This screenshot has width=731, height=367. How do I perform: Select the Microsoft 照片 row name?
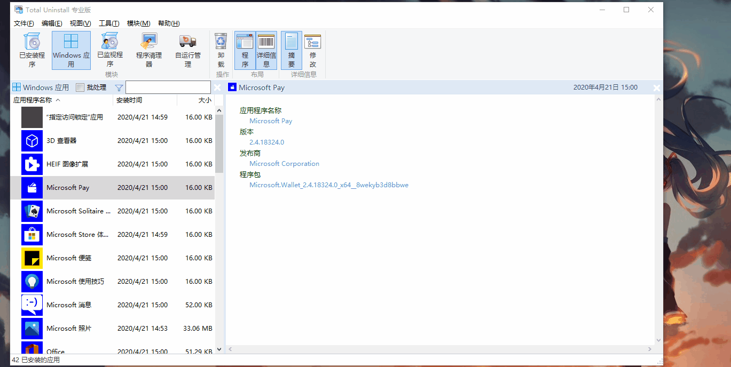pyautogui.click(x=69, y=329)
